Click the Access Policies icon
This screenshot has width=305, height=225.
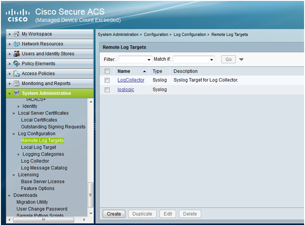tap(17, 73)
